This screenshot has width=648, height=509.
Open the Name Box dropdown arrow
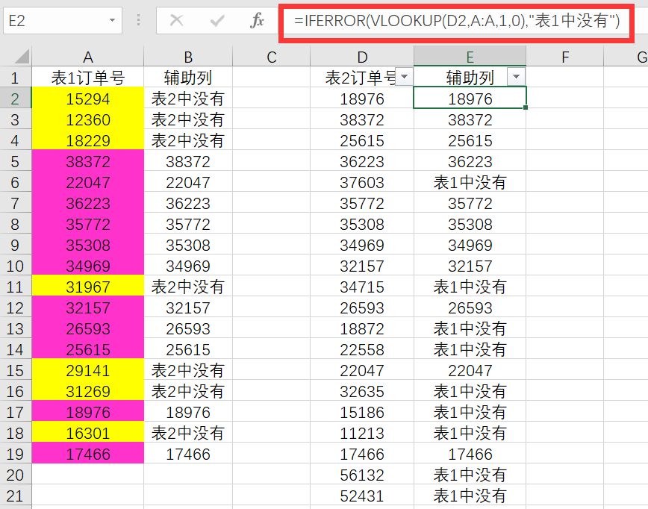tap(112, 20)
